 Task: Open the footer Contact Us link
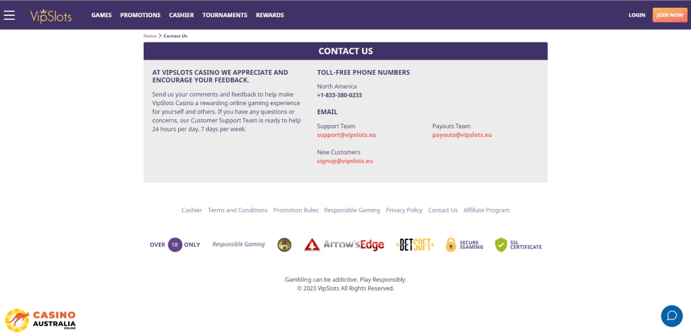coord(443,210)
